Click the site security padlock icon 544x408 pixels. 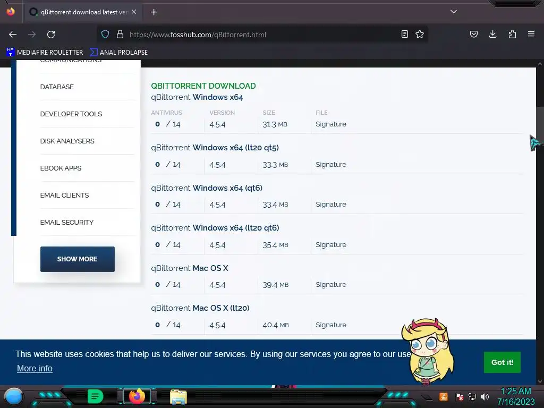tap(120, 34)
